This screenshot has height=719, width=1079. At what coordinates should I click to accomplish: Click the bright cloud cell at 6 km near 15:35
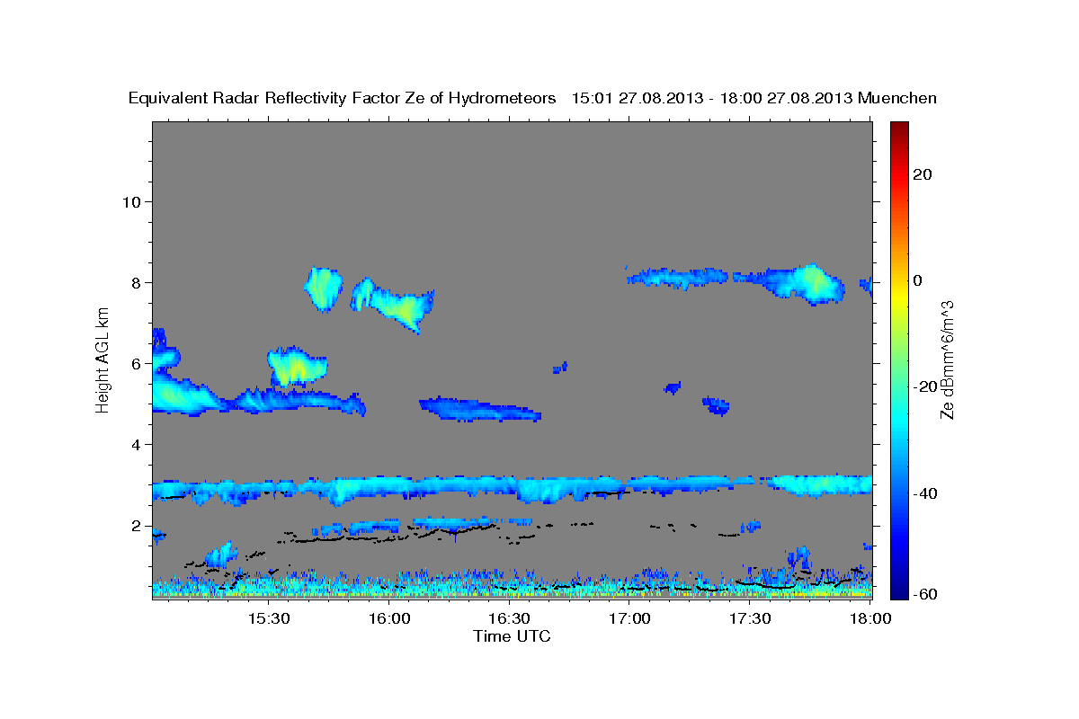tap(297, 367)
